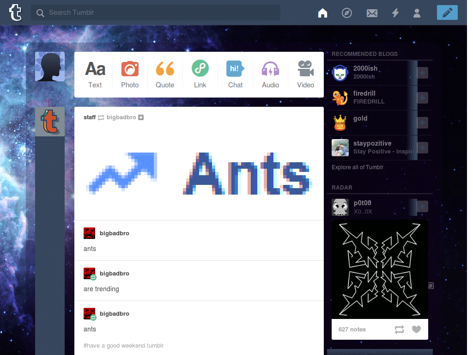This screenshot has width=473, height=355.
Task: Open the gold recommended blog
Action: [360, 118]
